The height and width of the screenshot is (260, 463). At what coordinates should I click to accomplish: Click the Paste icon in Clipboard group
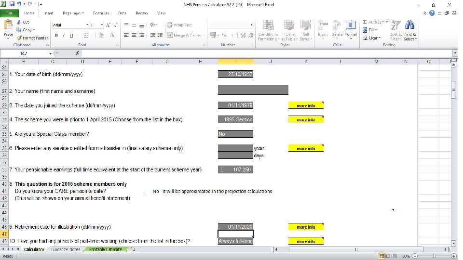(x=8, y=26)
